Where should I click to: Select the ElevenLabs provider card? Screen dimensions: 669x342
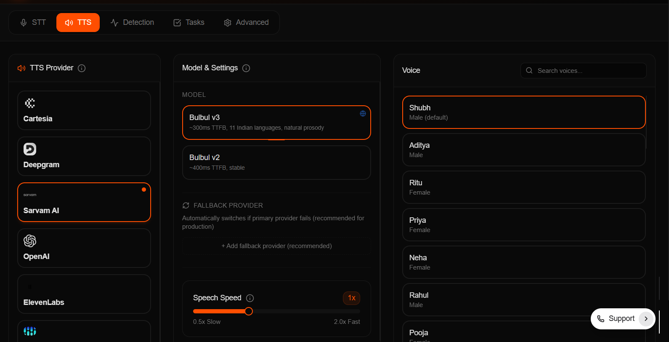84,294
